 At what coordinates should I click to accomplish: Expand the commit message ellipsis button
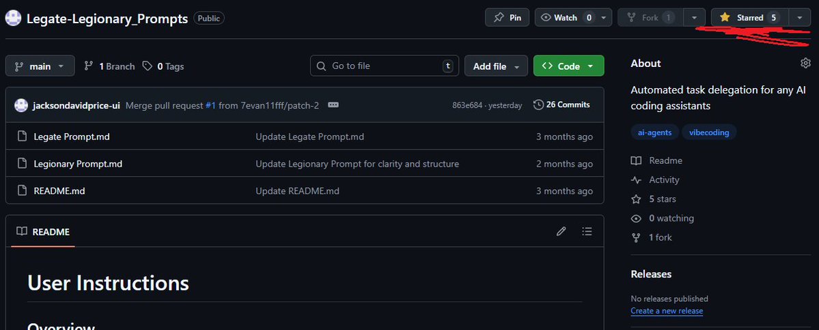(333, 105)
